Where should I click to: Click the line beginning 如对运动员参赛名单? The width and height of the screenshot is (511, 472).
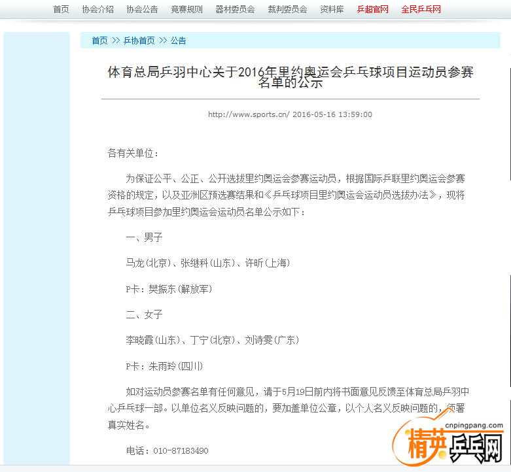[298, 392]
